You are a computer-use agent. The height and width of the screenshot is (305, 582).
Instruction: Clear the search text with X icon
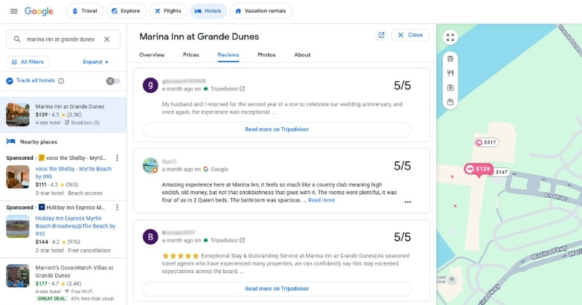[x=106, y=39]
